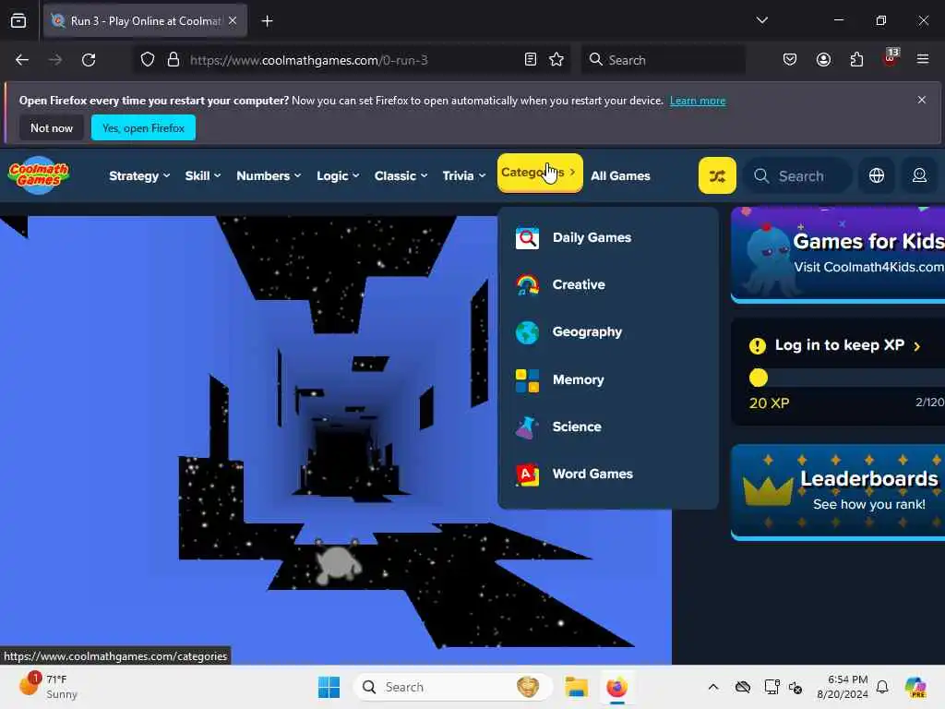
Task: Close the Run 3 tab
Action: pyautogui.click(x=233, y=20)
